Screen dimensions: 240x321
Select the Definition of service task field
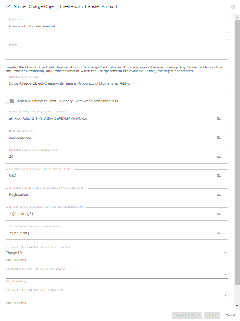click(117, 83)
